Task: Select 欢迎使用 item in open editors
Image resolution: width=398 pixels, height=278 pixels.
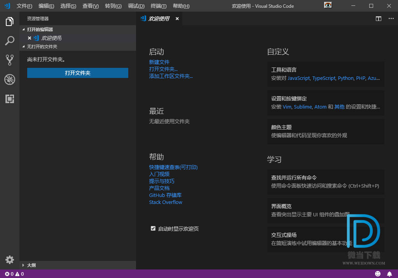Action: click(x=78, y=38)
